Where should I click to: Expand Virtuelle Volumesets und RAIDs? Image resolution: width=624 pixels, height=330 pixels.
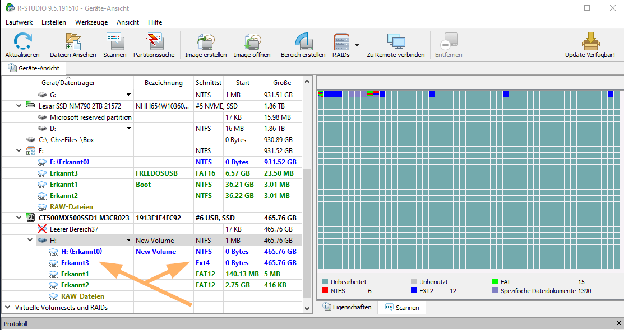coord(7,308)
